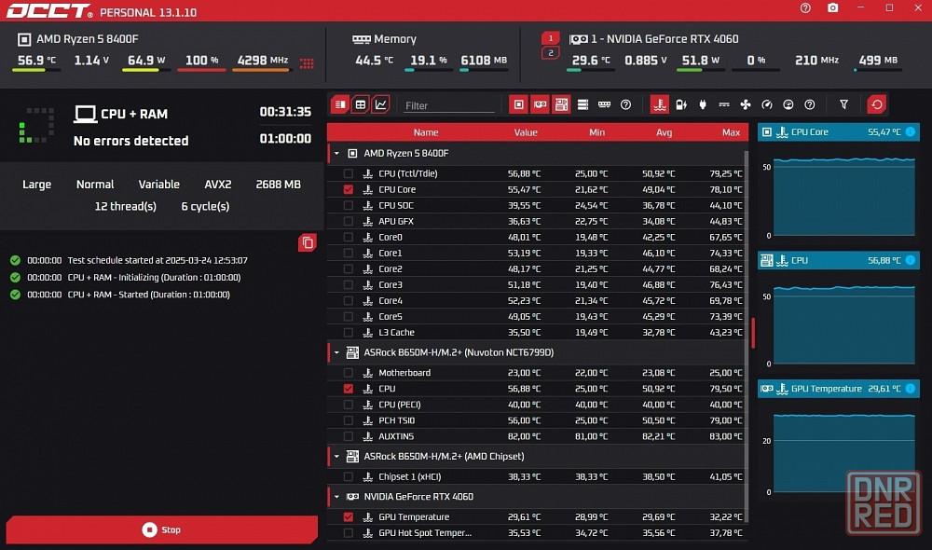Toggle the unknown sensor type filter
This screenshot has height=550, width=932.
click(810, 104)
